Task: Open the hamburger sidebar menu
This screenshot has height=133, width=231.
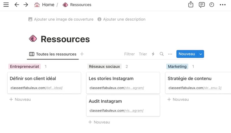Action: point(6,5)
